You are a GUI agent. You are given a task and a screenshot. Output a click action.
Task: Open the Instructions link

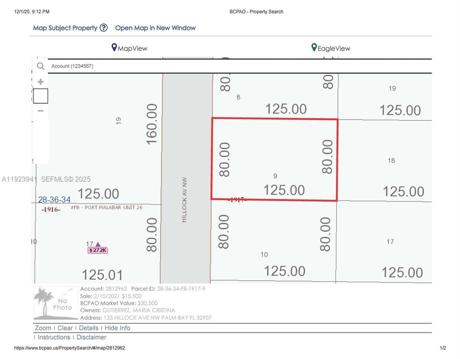click(x=53, y=337)
